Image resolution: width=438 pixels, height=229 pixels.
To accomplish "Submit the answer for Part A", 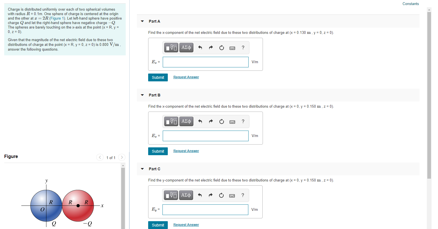I will coord(158,77).
